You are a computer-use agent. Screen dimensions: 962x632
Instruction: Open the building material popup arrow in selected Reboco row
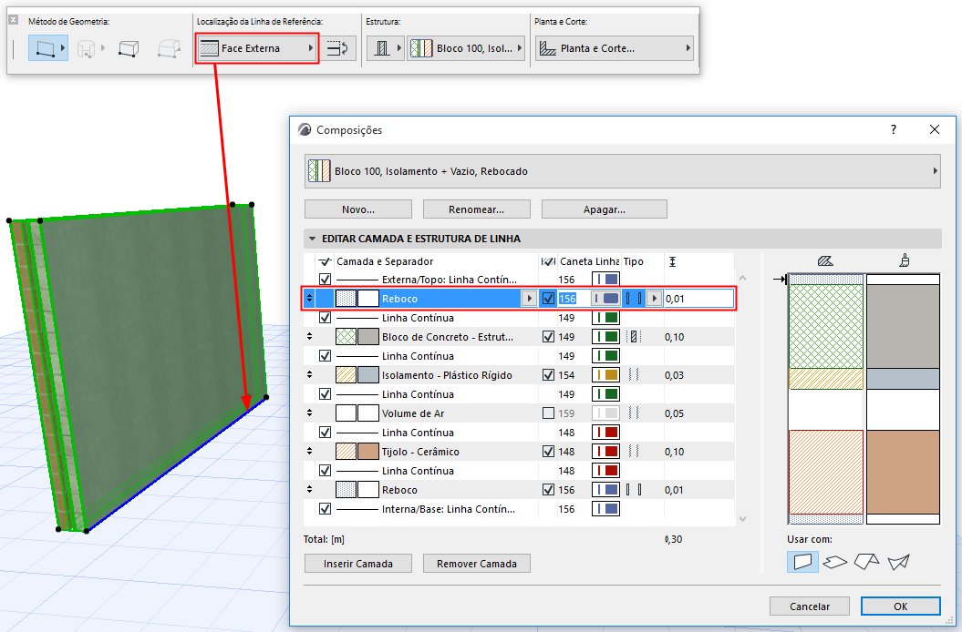(529, 299)
